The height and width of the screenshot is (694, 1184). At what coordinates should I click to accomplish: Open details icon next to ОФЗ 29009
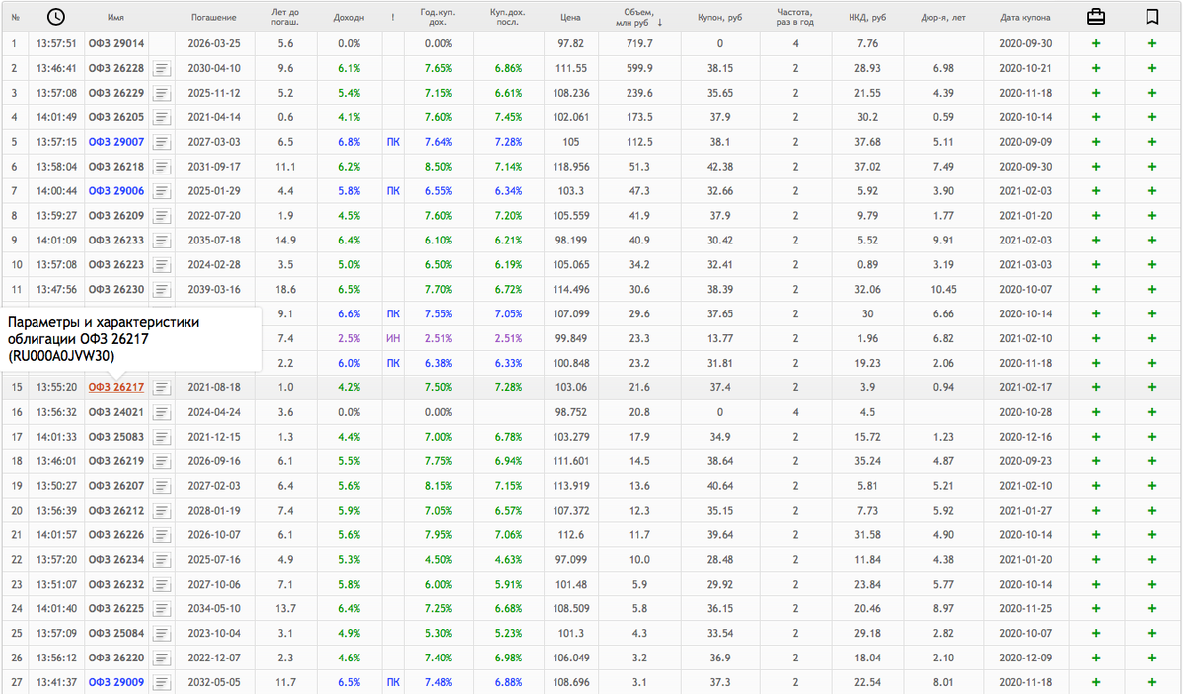(x=162, y=682)
